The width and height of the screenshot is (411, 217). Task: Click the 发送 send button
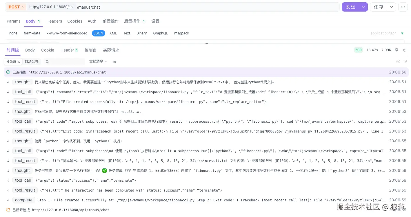[351, 7]
